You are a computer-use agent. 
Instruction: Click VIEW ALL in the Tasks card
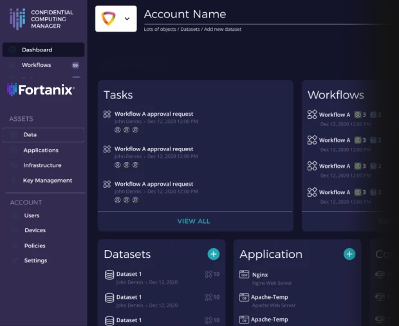pyautogui.click(x=194, y=221)
